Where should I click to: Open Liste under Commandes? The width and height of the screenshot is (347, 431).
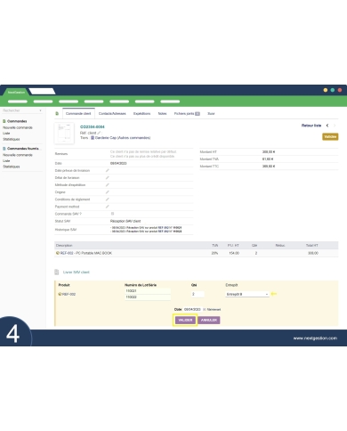pos(6,134)
